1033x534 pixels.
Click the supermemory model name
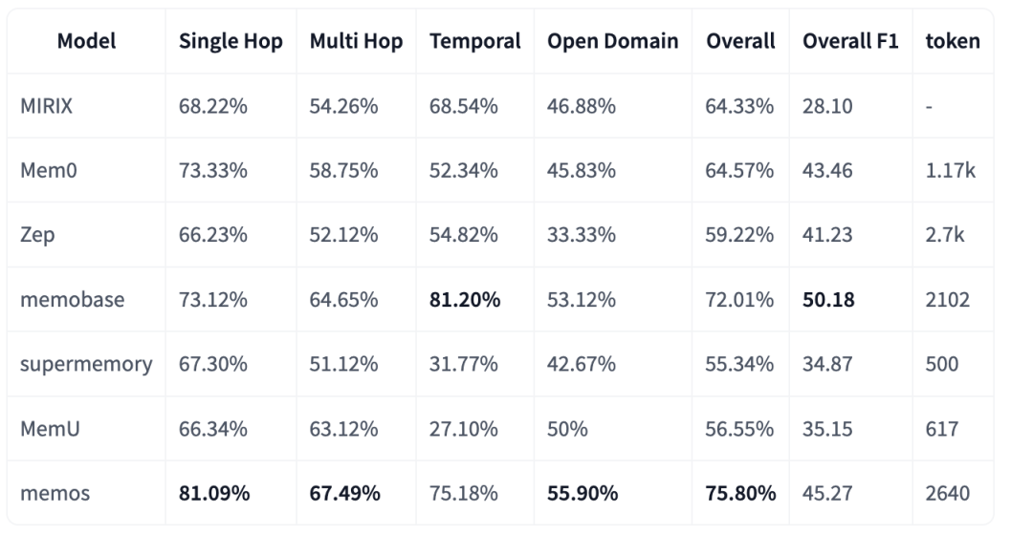(86, 365)
